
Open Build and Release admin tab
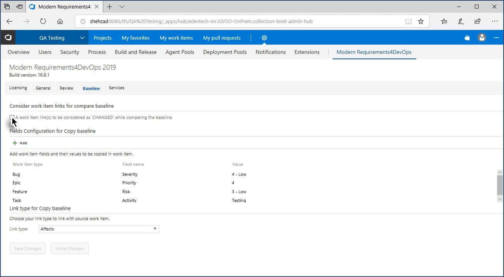[x=136, y=52]
